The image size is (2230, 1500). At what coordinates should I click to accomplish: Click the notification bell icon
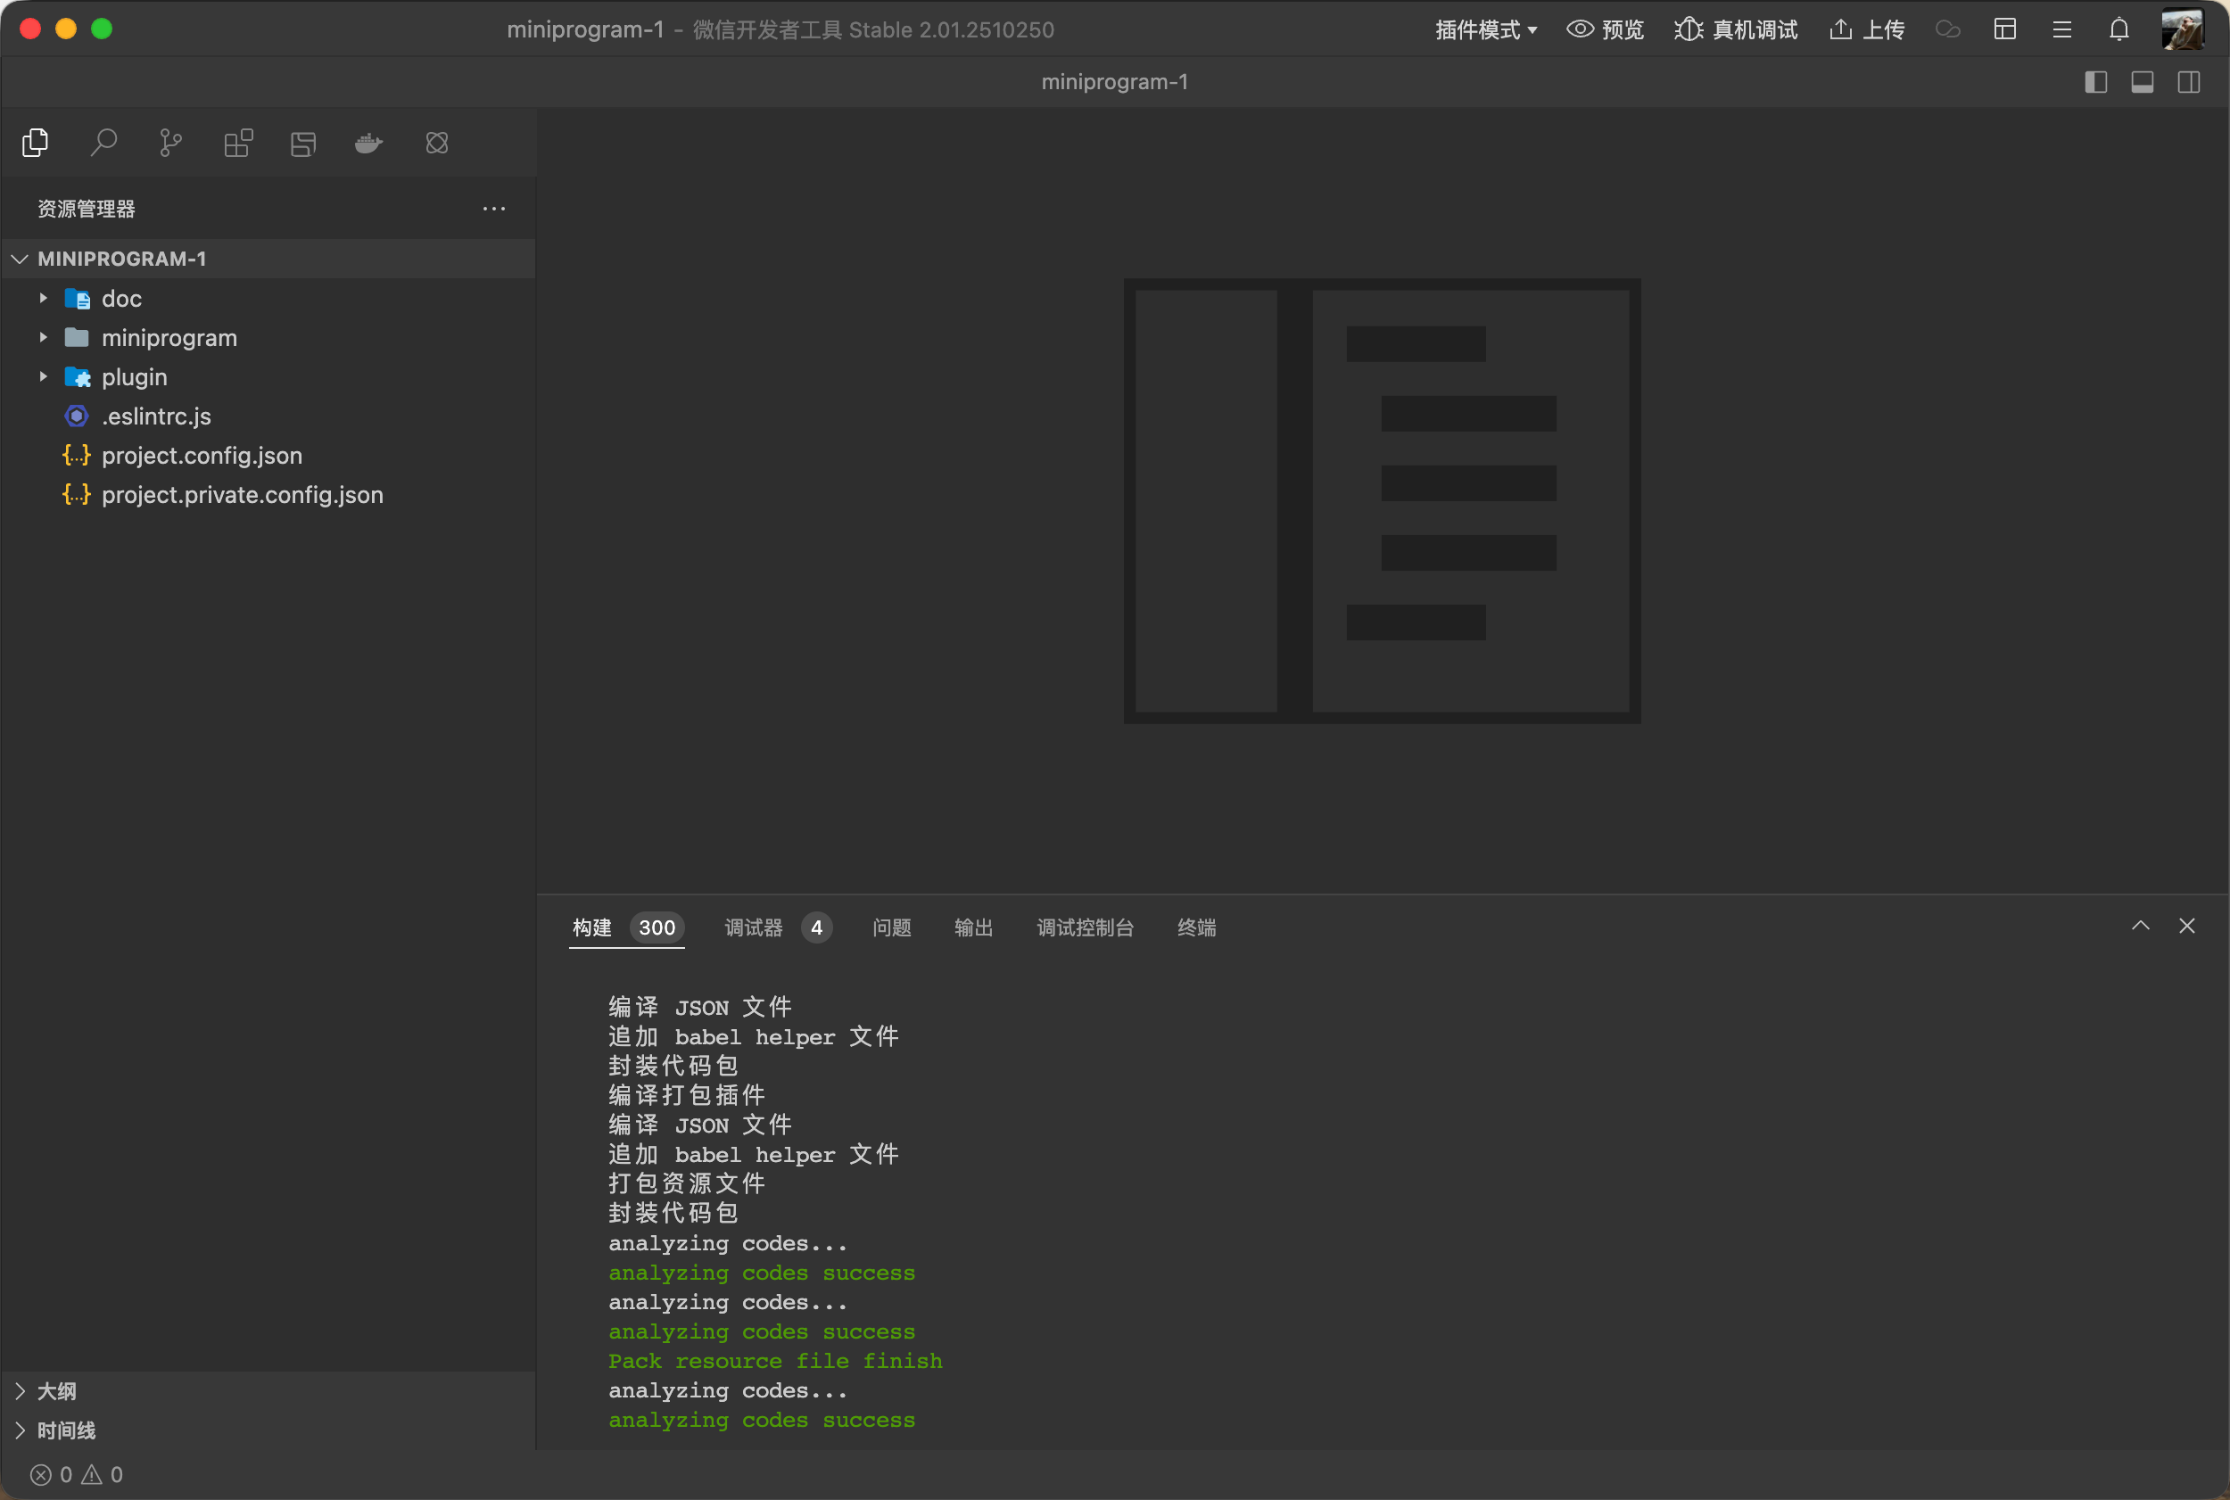[2119, 29]
